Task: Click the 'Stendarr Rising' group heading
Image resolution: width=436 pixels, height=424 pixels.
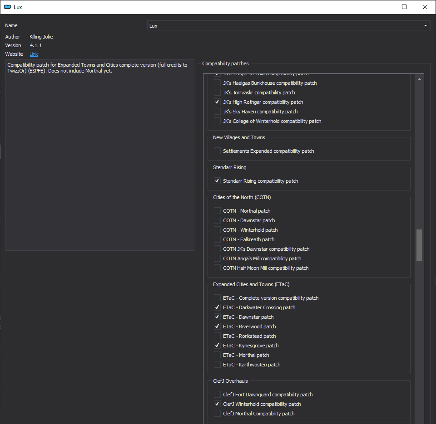Action: [230, 167]
